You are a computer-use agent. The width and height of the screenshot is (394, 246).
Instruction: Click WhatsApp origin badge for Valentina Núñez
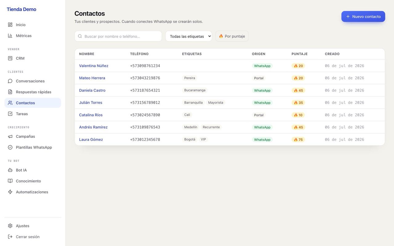click(262, 66)
